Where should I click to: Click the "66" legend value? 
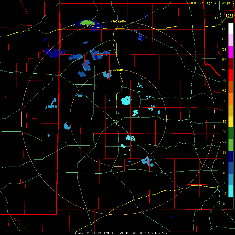[x=224, y=29]
